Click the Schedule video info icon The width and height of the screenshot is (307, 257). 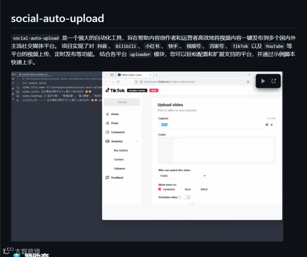click(x=180, y=197)
